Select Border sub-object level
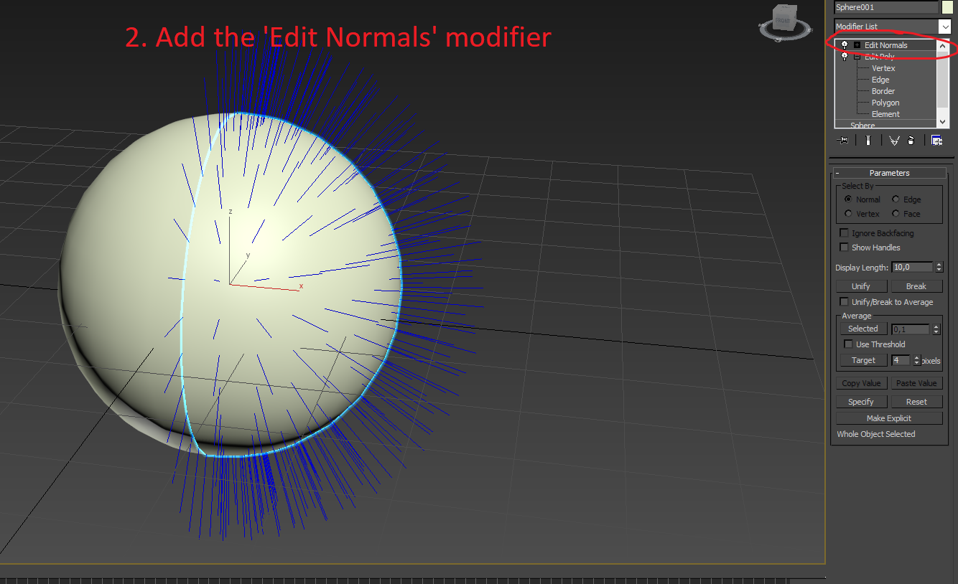Viewport: 958px width, 584px height. pyautogui.click(x=883, y=91)
